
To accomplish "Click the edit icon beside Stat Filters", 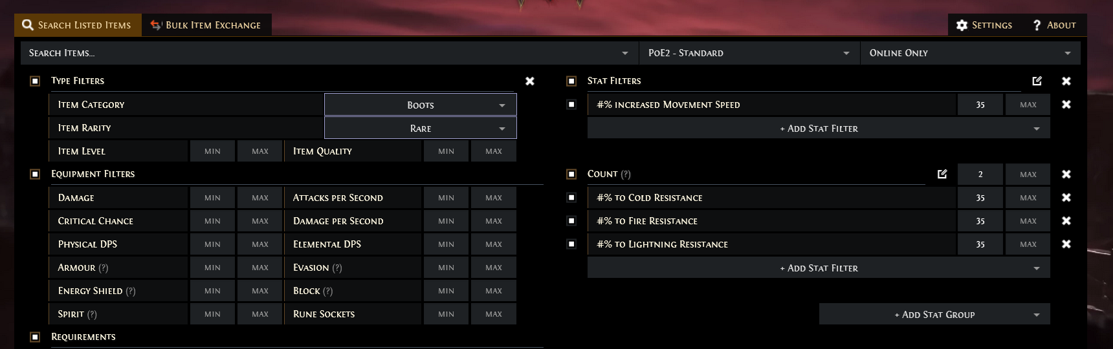I will (x=1037, y=81).
